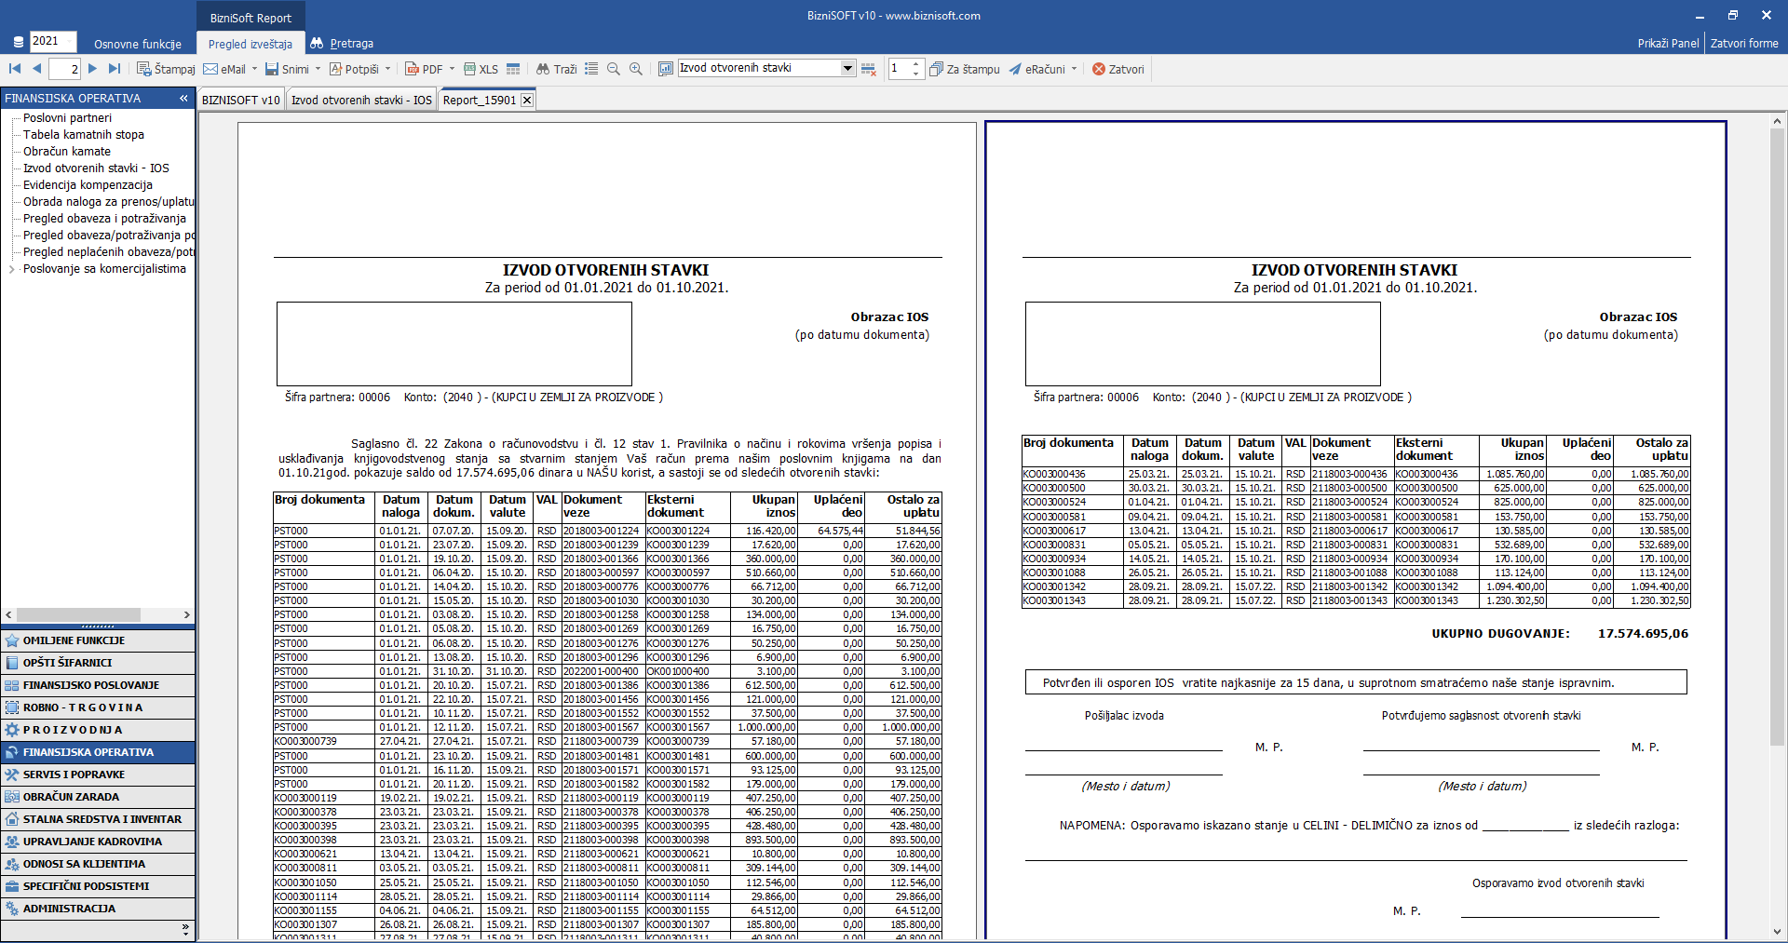The height and width of the screenshot is (943, 1788).
Task: Jump to the last report page
Action: point(115,69)
